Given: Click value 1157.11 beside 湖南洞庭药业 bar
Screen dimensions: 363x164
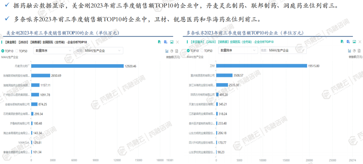Looking at the screenshot, I should coord(45,85).
